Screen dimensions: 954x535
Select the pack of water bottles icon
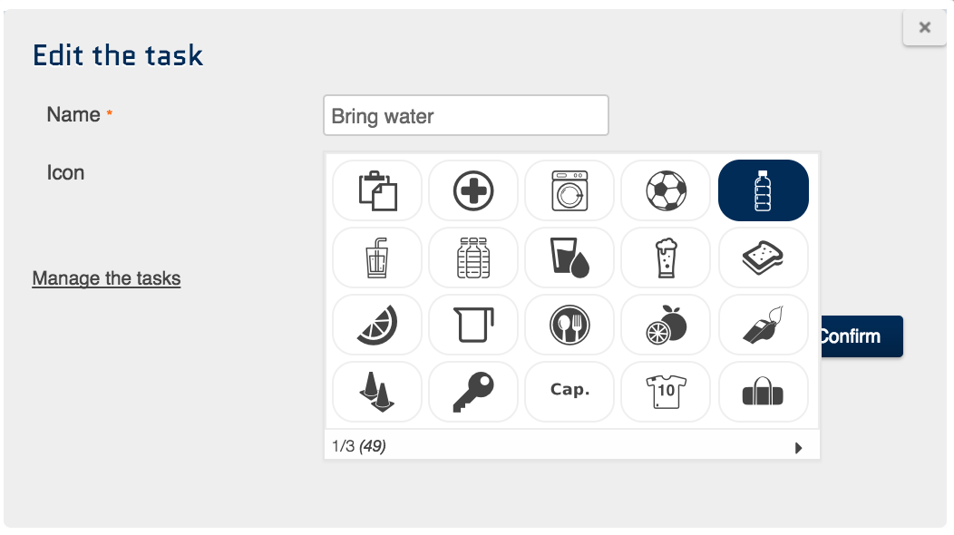[473, 258]
